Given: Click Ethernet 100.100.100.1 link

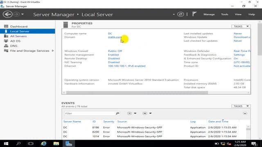Looking at the screenshot, I should (126, 66).
